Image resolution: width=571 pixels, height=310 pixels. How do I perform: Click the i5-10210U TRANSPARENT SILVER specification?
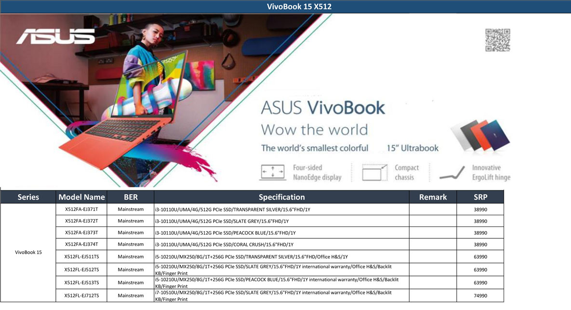[x=281, y=257]
